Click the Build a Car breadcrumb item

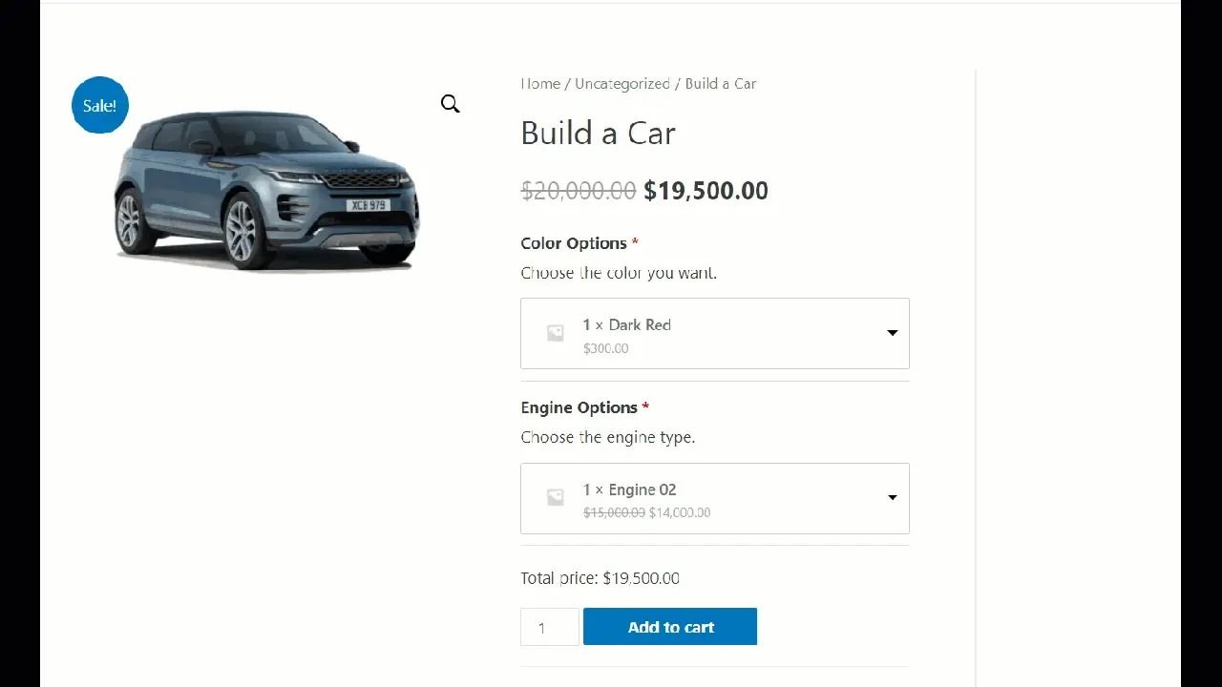pyautogui.click(x=720, y=84)
